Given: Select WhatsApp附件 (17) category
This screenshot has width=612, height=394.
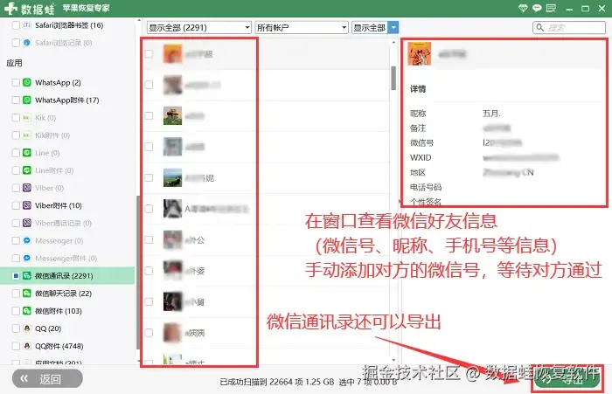Looking at the screenshot, I should click(66, 100).
